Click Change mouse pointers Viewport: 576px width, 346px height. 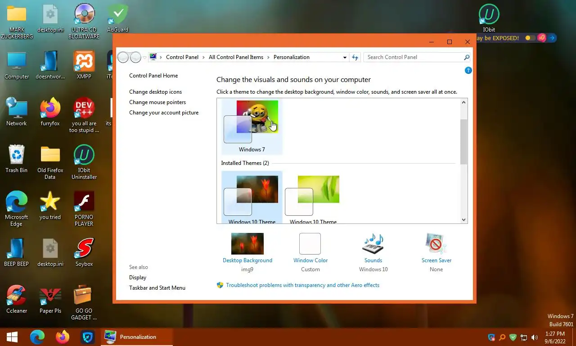click(x=157, y=102)
